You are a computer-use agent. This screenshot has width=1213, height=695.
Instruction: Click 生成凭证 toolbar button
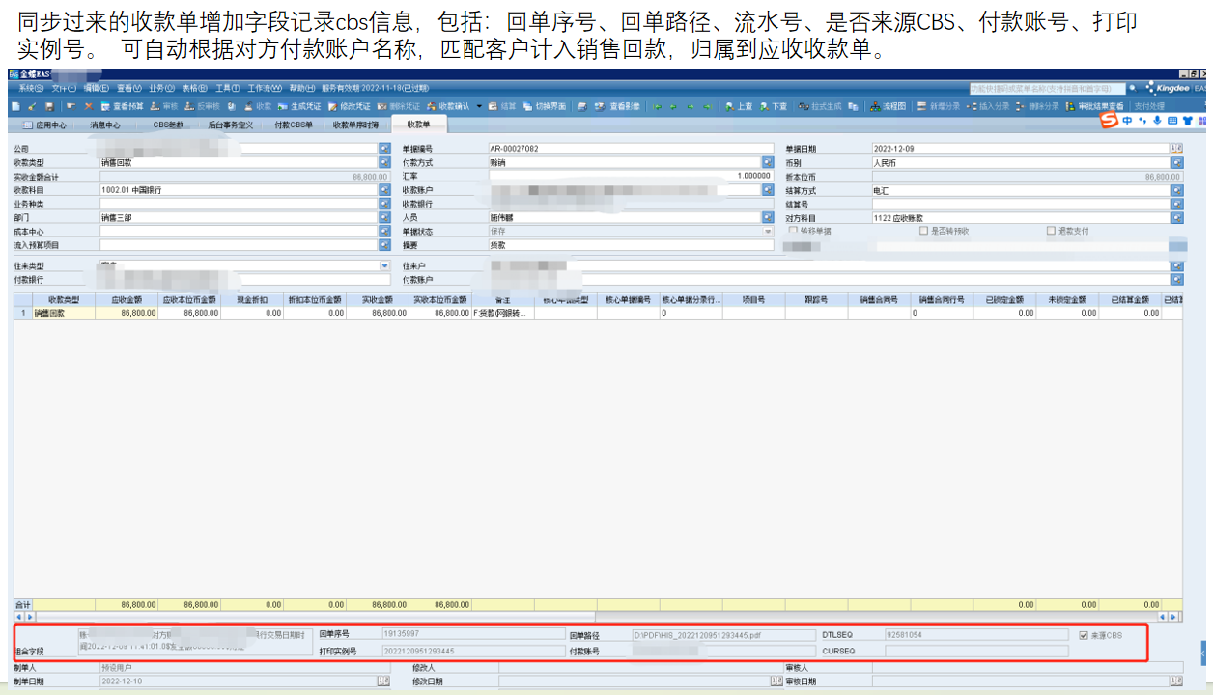pos(298,105)
